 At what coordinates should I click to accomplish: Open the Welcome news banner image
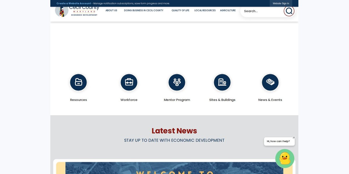pyautogui.click(x=174, y=168)
